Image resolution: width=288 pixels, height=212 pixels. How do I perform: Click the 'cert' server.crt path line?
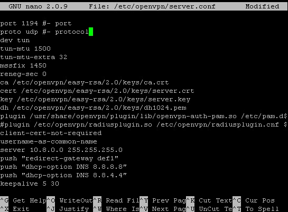tap(97, 91)
